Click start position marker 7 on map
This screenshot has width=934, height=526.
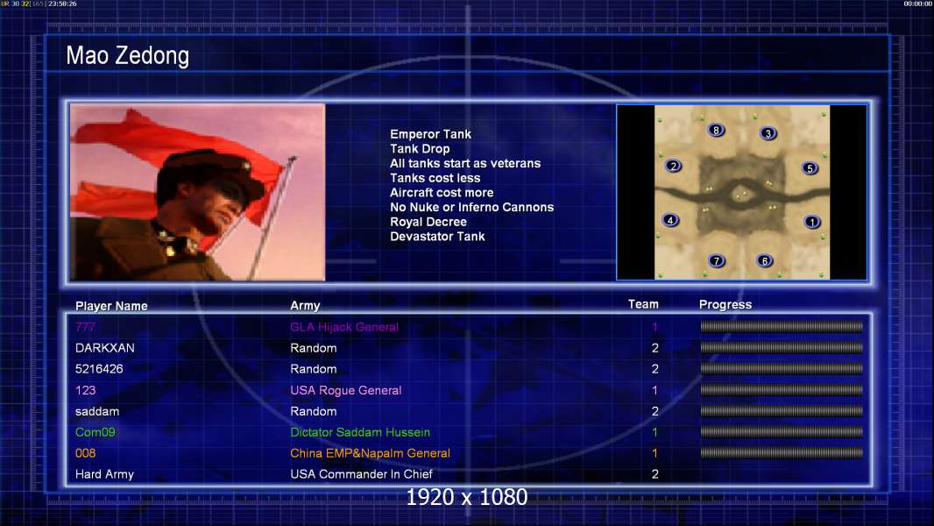pos(717,260)
